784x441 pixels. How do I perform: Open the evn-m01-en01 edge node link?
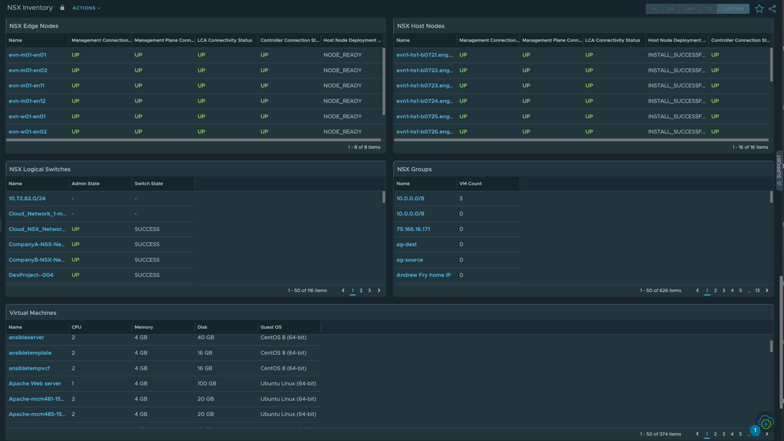(x=27, y=55)
